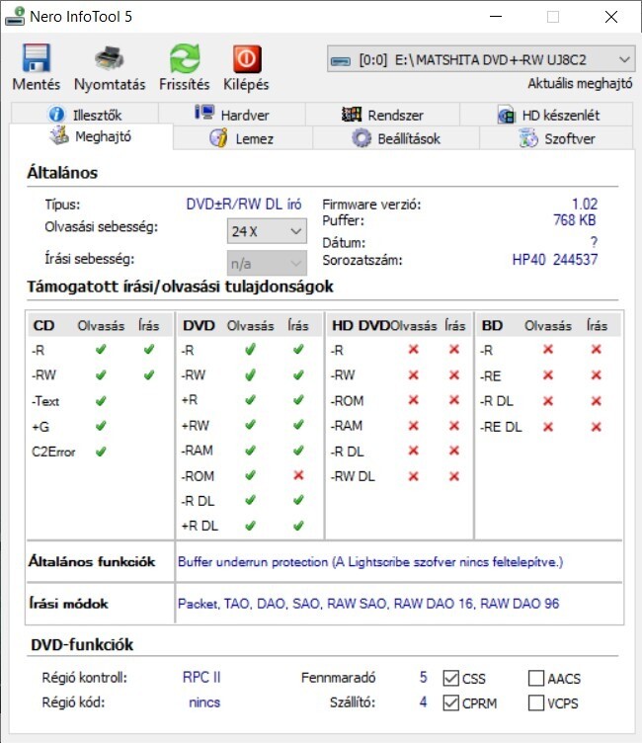Click the Dátum question mark value
Viewport: 642px width, 743px height.
pyautogui.click(x=595, y=242)
